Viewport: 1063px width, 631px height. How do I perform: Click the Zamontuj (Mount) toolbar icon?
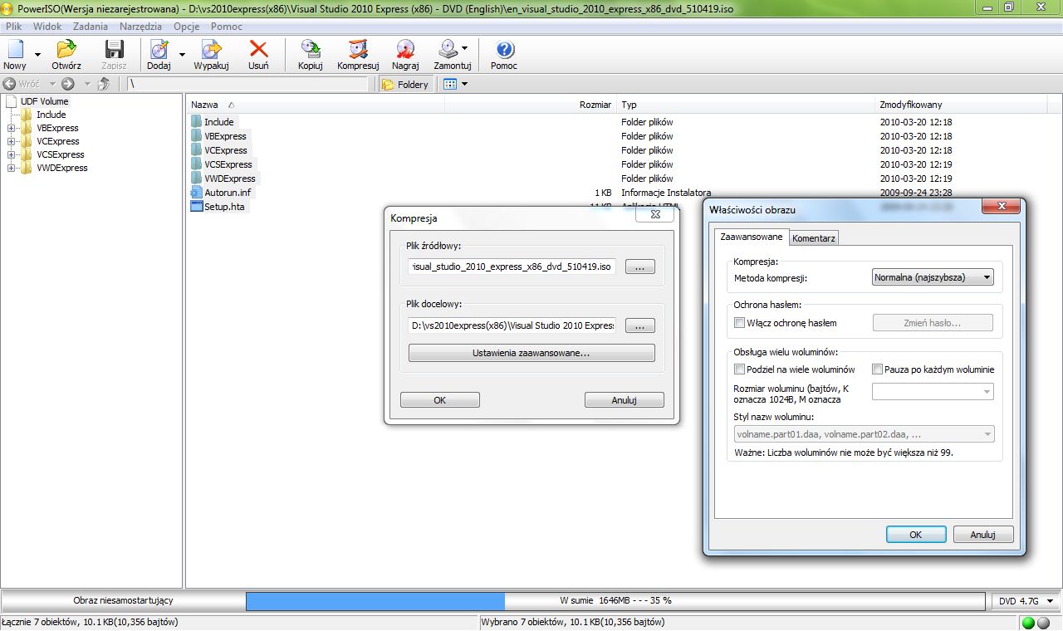(x=452, y=55)
